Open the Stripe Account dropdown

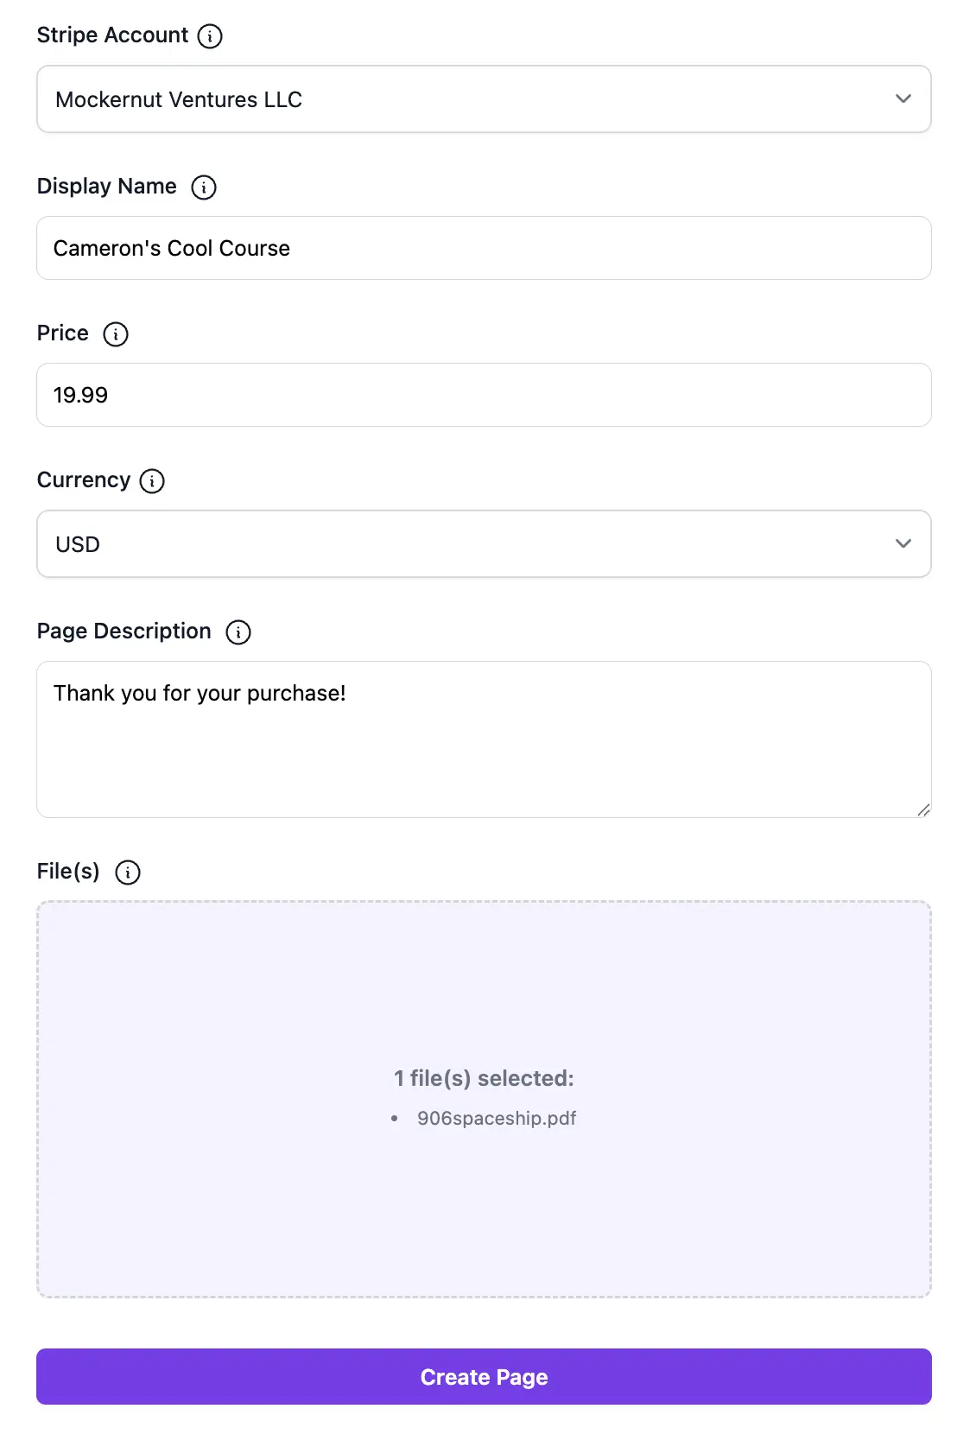click(903, 98)
